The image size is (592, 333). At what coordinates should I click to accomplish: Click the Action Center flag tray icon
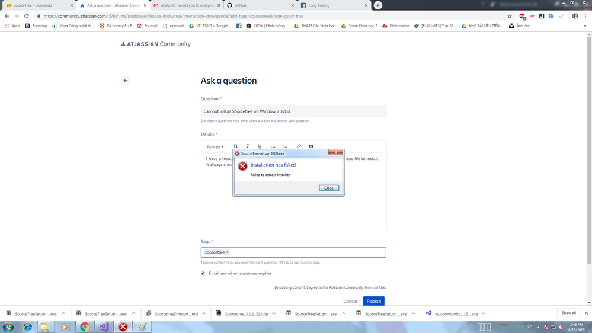546,327
